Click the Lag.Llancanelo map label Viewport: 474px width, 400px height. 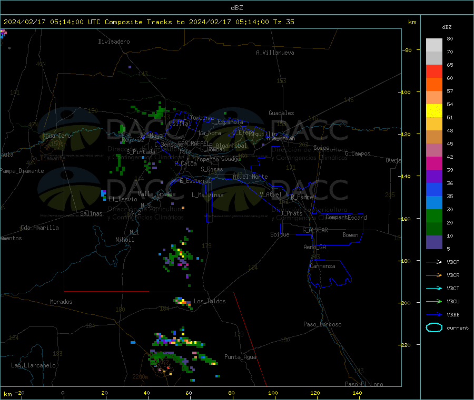pos(34,365)
